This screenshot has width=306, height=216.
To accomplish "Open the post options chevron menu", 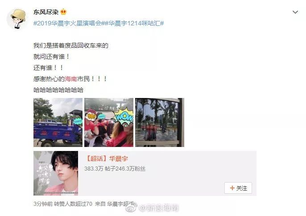I will (x=295, y=12).
